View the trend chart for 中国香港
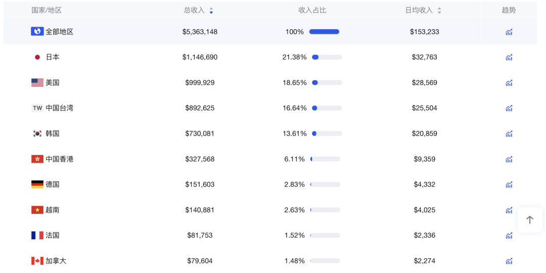Image resolution: width=546 pixels, height=273 pixels. coord(509,159)
